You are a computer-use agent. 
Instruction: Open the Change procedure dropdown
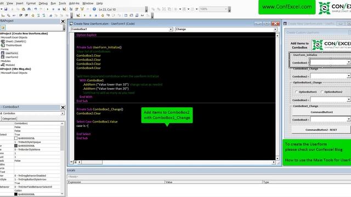point(275,29)
